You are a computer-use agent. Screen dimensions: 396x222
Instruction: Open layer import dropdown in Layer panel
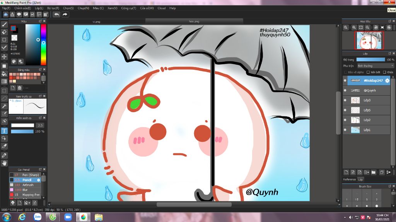click(367, 172)
